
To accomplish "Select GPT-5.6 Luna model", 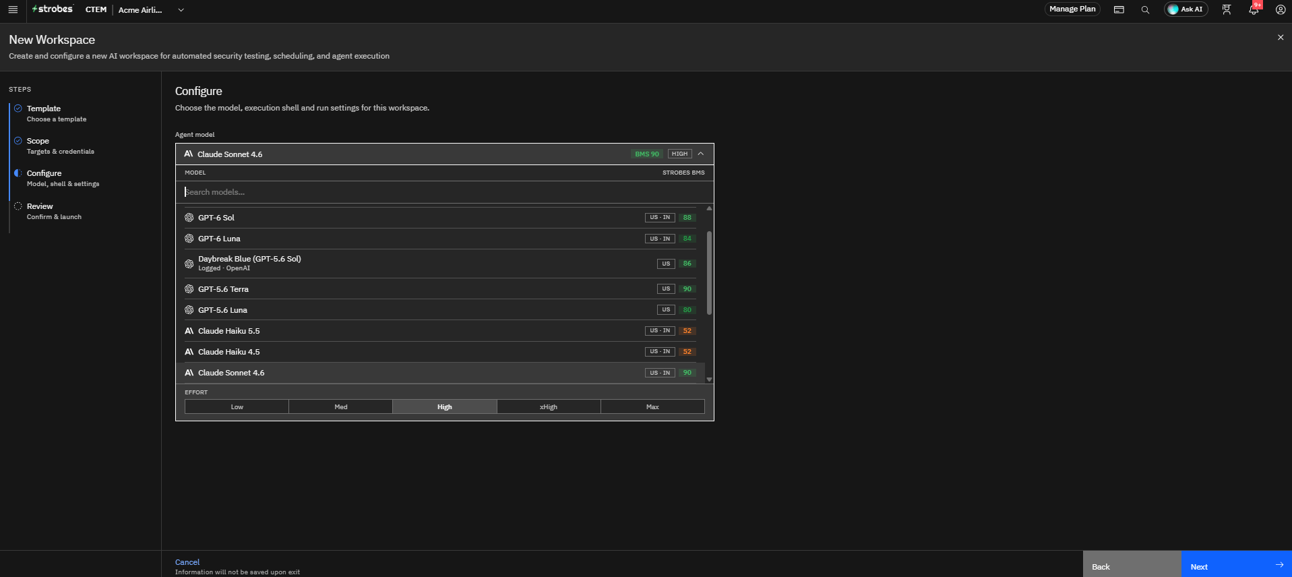I will coord(441,310).
